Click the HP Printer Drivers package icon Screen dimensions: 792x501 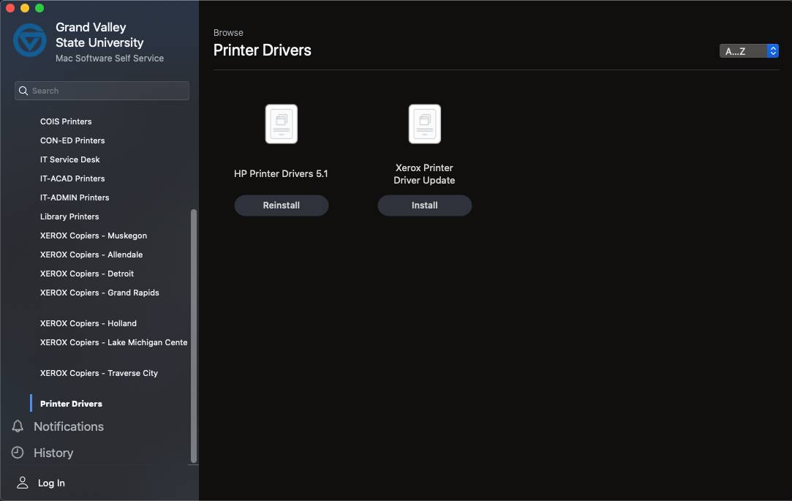coord(281,124)
